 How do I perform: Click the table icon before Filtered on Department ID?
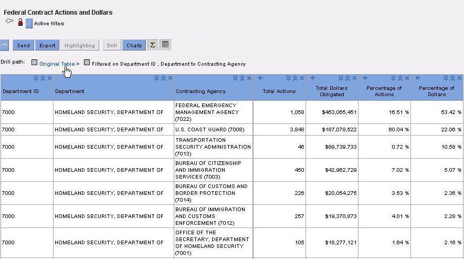pyautogui.click(x=87, y=62)
